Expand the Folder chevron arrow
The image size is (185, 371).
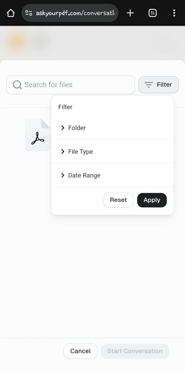tap(63, 128)
